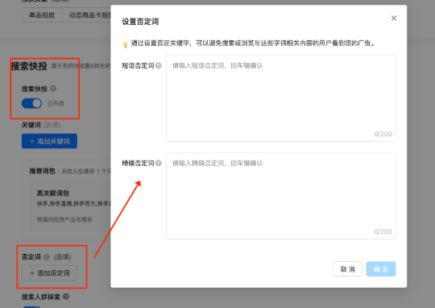Click the 确定 button
435x308 pixels.
point(380,268)
